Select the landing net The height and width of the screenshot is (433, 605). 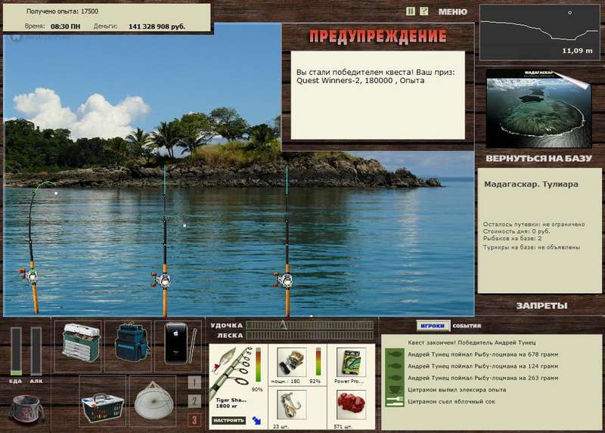pyautogui.click(x=154, y=401)
